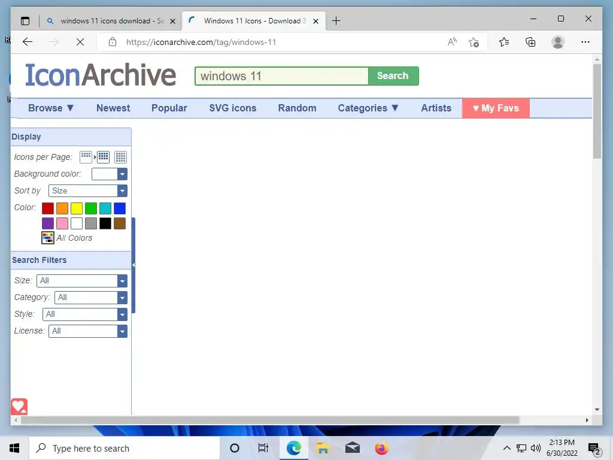613x460 pixels.
Task: Open the Size filter dropdown
Action: point(82,280)
